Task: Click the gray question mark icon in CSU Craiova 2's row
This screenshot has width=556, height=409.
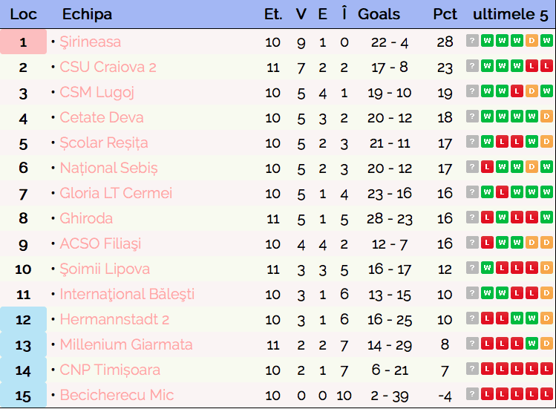Action: 472,67
